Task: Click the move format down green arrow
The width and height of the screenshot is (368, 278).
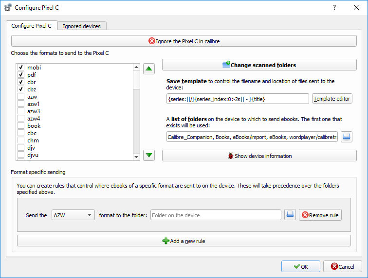Action: pos(149,155)
